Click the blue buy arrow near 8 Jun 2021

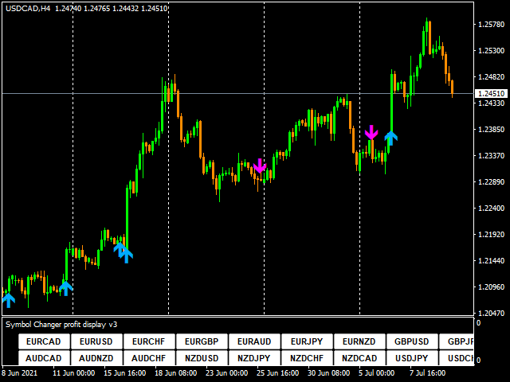tap(8, 299)
